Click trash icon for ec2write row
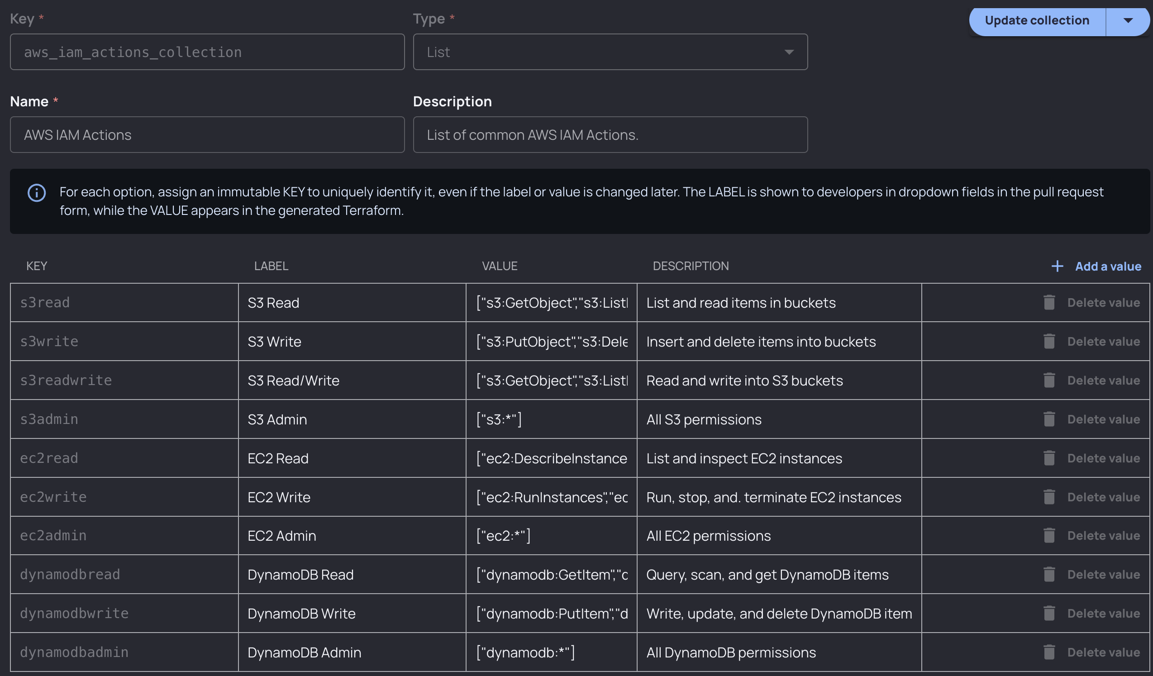The height and width of the screenshot is (676, 1153). tap(1049, 497)
